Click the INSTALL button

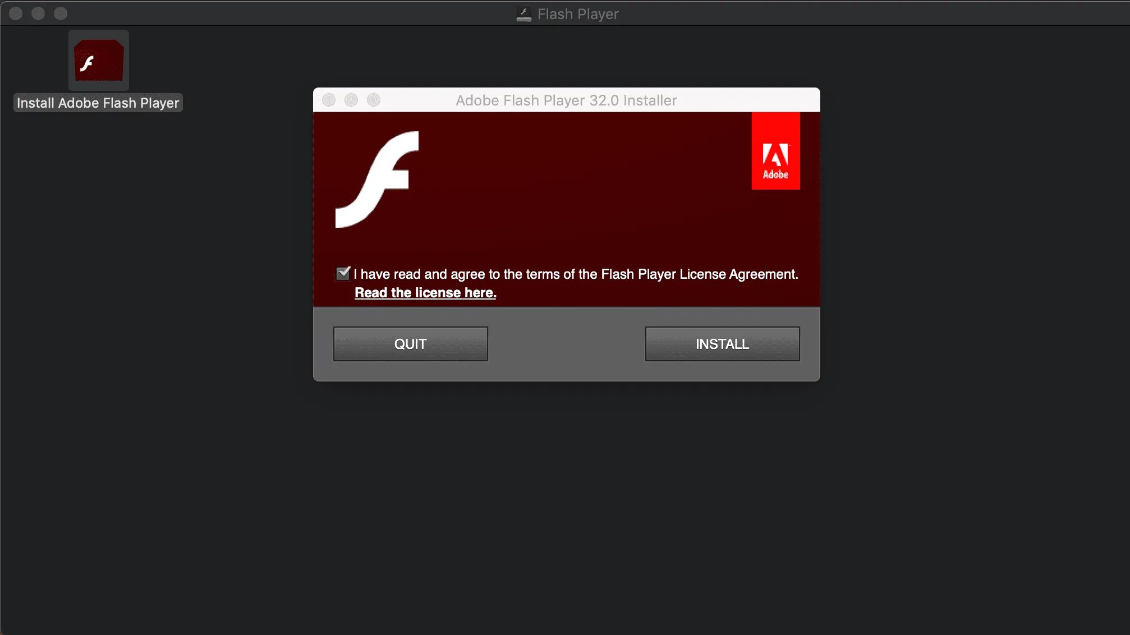pos(722,344)
